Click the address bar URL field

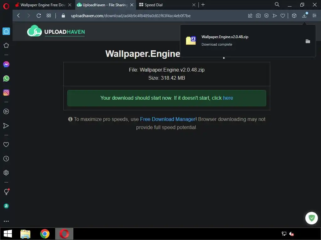pyautogui.click(x=131, y=16)
